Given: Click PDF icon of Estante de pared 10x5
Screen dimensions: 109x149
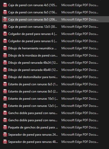Looking at the screenshot, I should pyautogui.click(x=5, y=99).
